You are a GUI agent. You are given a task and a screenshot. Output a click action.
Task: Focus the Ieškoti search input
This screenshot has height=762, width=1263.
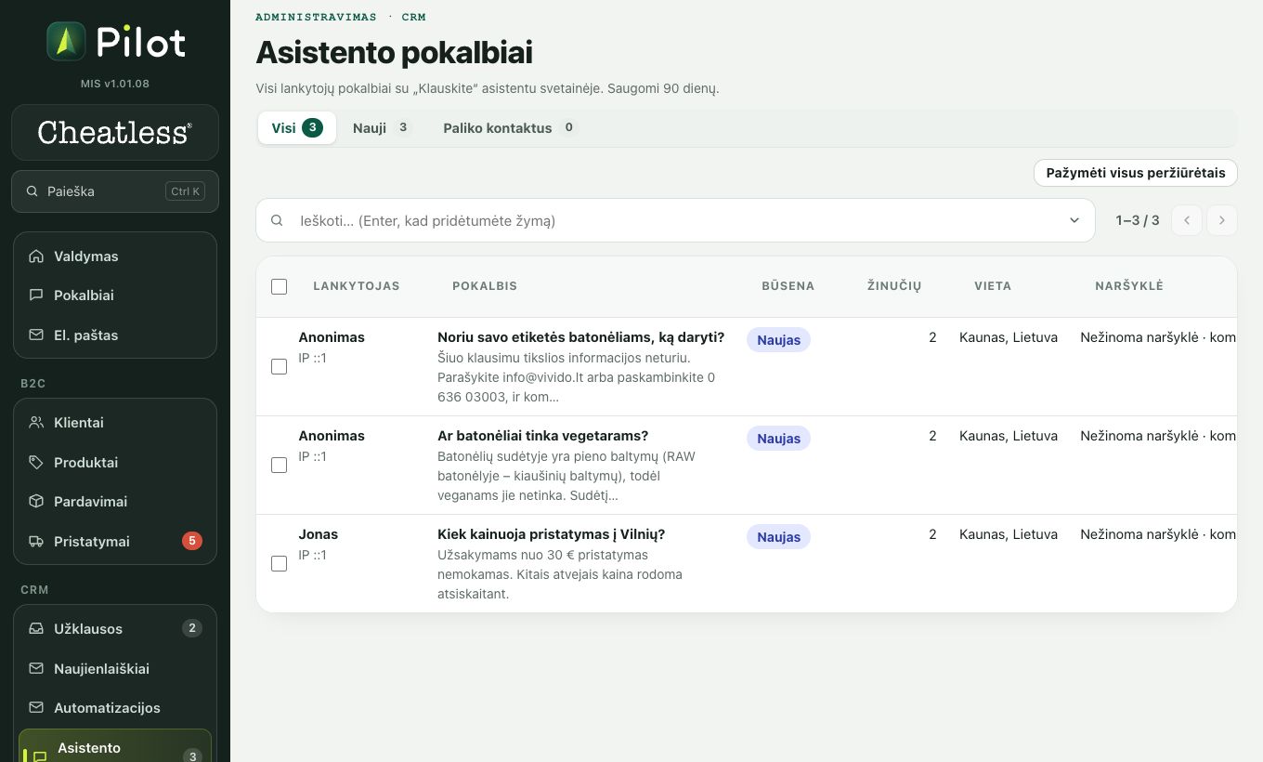(x=676, y=221)
